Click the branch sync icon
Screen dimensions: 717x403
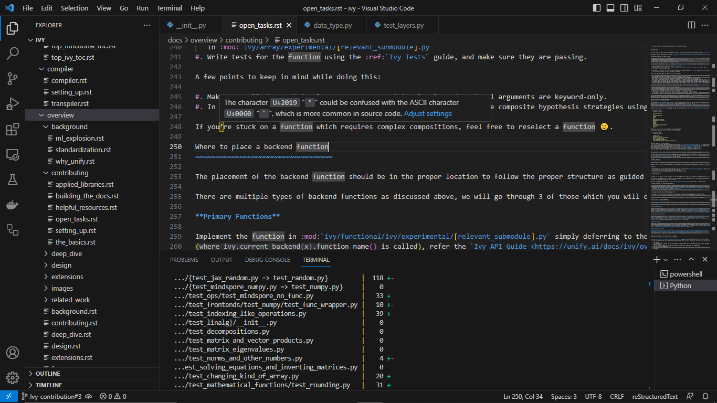tap(88, 396)
